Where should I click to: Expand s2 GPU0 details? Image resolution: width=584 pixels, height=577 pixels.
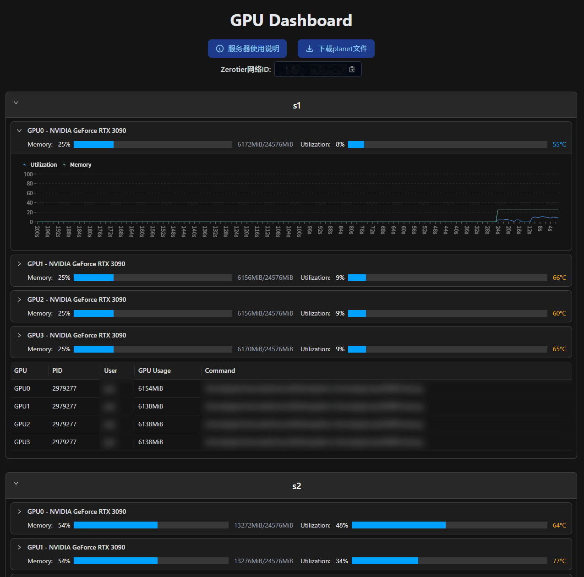pyautogui.click(x=19, y=512)
